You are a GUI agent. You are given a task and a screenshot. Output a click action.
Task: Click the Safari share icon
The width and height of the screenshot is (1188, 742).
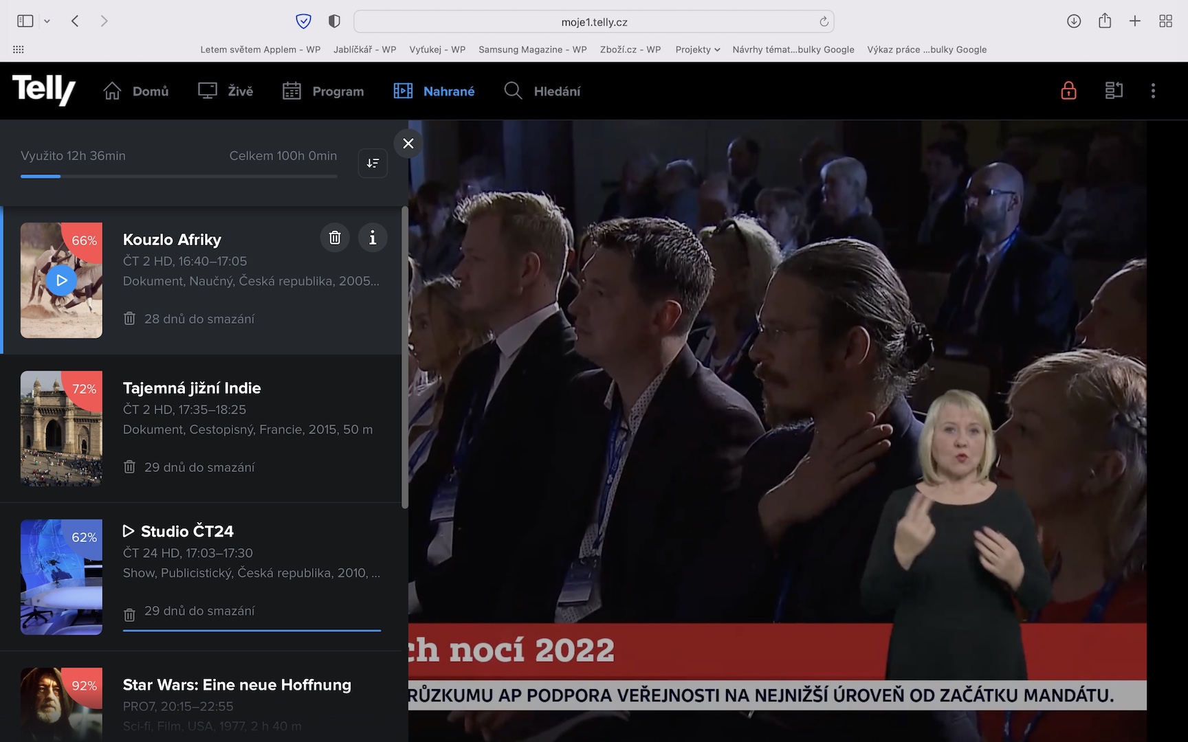tap(1105, 21)
